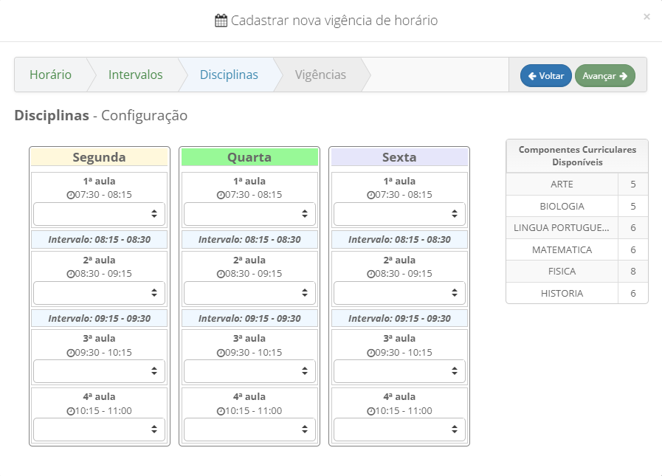The height and width of the screenshot is (476, 662).
Task: Click clock icon of Segunda 3ª aula
Action: click(x=71, y=353)
